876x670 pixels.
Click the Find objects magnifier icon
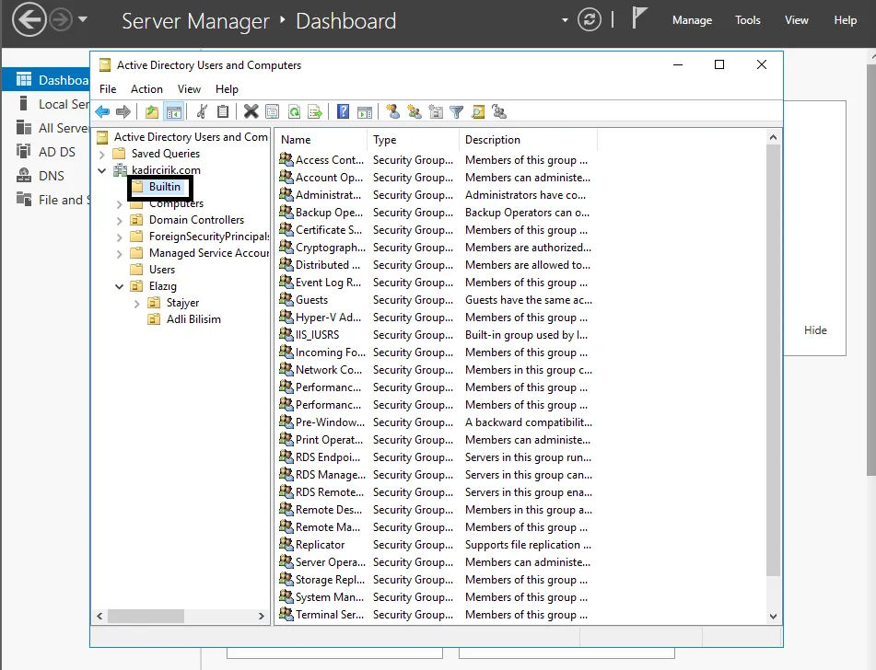point(478,111)
